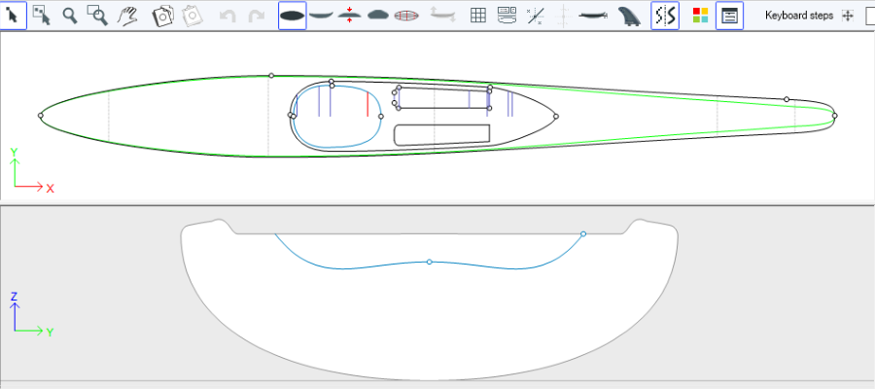Toggle the properties panel window icon
The height and width of the screenshot is (389, 875).
coord(729,16)
